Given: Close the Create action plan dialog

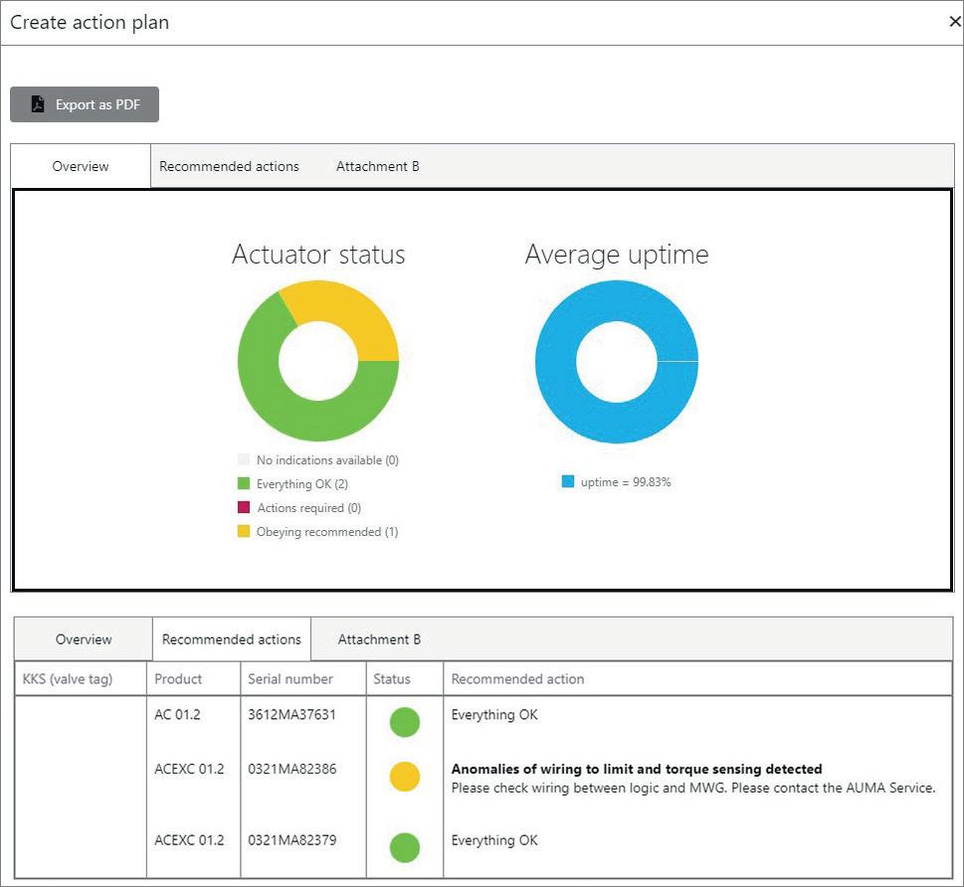Looking at the screenshot, I should [x=955, y=22].
